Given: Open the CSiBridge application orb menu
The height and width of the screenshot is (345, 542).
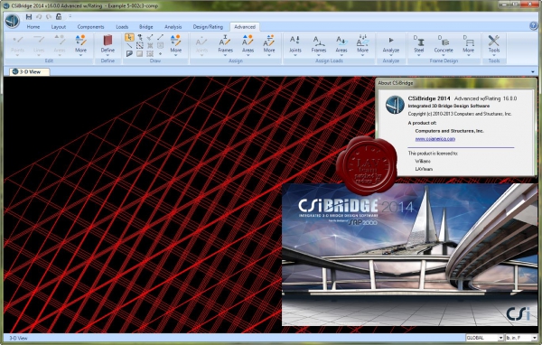Looking at the screenshot, I should coord(12,21).
